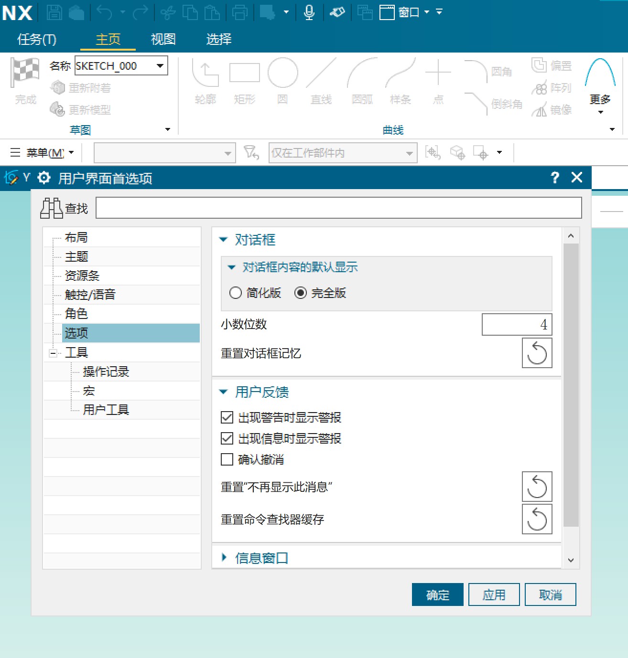Click the Offset (偏置) tool
Screen dimensions: 628x658
coord(552,65)
